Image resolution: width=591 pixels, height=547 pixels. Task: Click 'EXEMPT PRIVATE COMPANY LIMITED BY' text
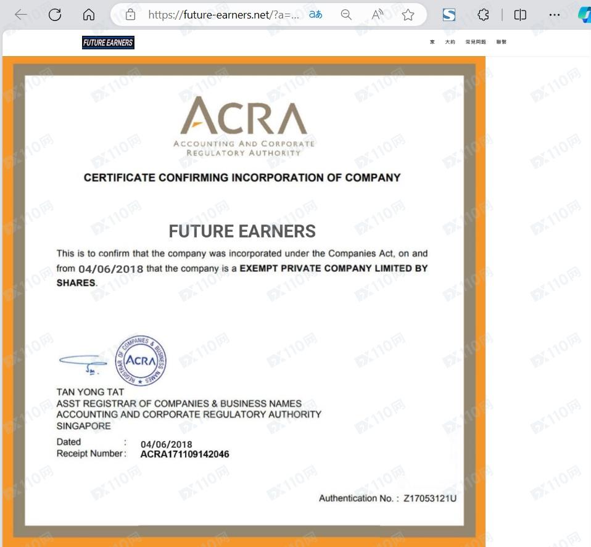(334, 268)
